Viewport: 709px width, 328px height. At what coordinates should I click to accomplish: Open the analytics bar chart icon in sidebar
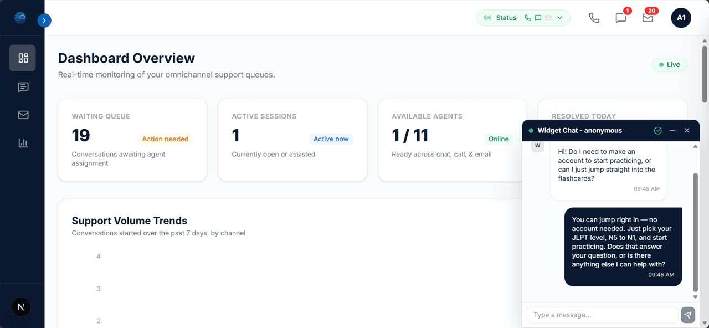tap(23, 143)
